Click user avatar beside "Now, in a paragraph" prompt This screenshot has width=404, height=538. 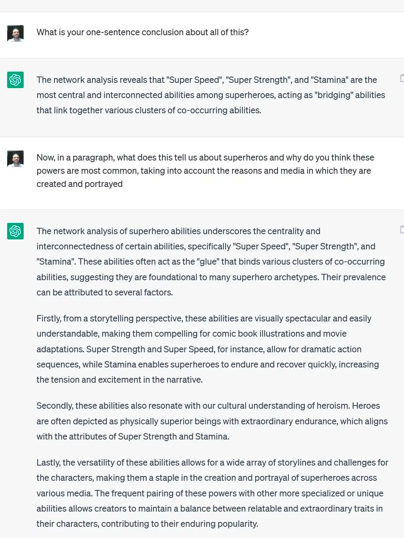click(15, 159)
